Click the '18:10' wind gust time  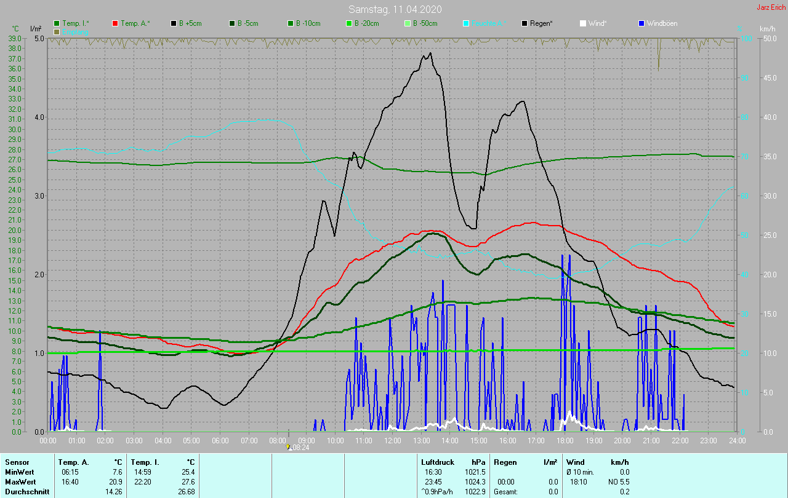580,482
